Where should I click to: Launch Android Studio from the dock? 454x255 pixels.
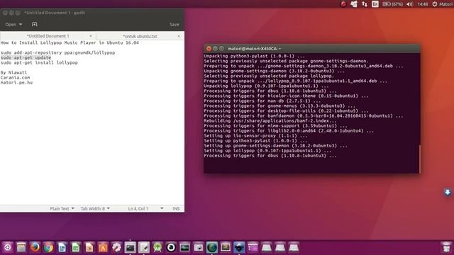[157, 247]
